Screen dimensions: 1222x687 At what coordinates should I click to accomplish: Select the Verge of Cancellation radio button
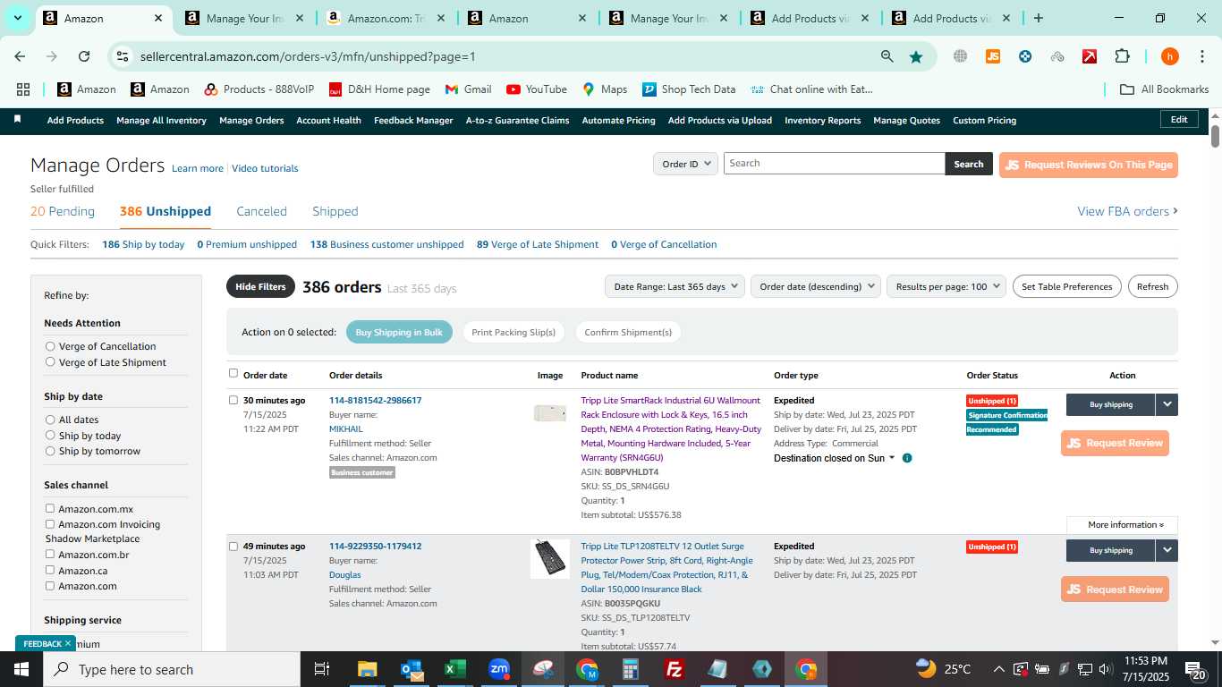[x=50, y=346]
